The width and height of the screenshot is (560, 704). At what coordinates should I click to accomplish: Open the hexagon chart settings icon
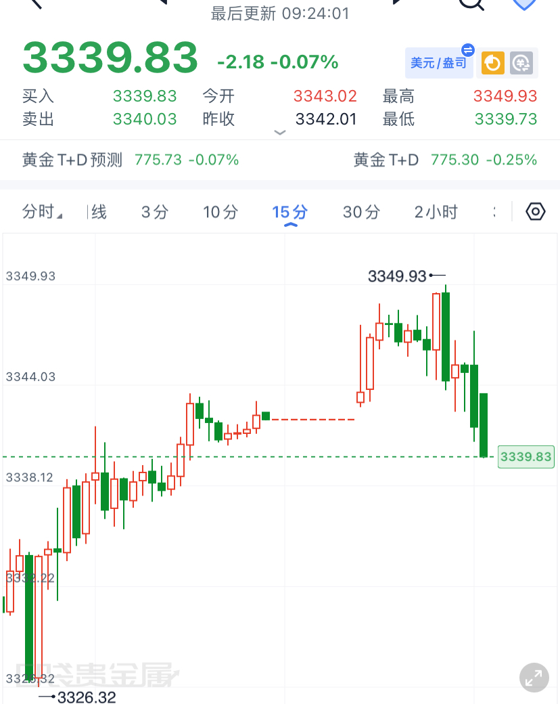coord(536,211)
